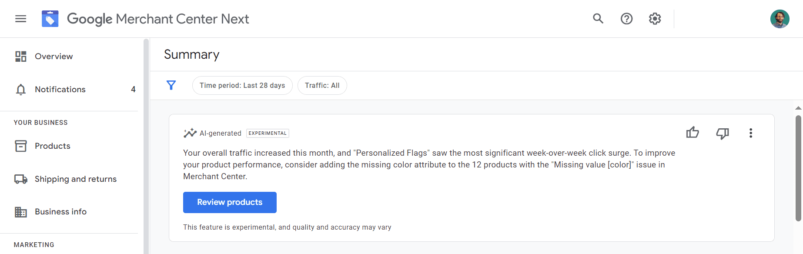Change the Traffic: All filter chip
803x254 pixels.
pos(322,86)
